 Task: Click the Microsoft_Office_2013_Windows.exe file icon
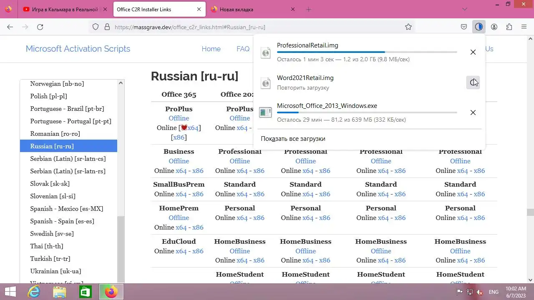[x=265, y=112]
